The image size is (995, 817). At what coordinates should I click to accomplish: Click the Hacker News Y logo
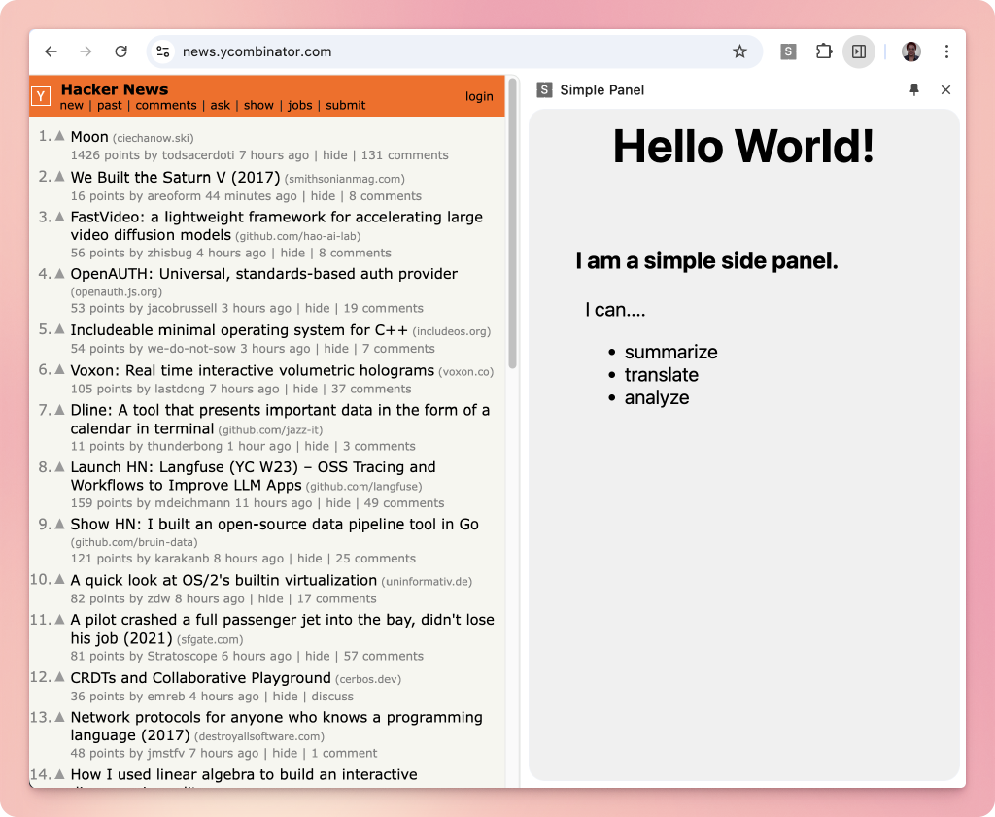coord(41,96)
